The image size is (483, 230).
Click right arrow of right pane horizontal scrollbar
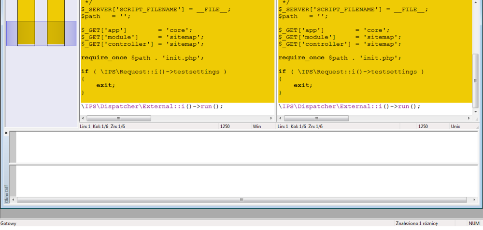pos(469,118)
